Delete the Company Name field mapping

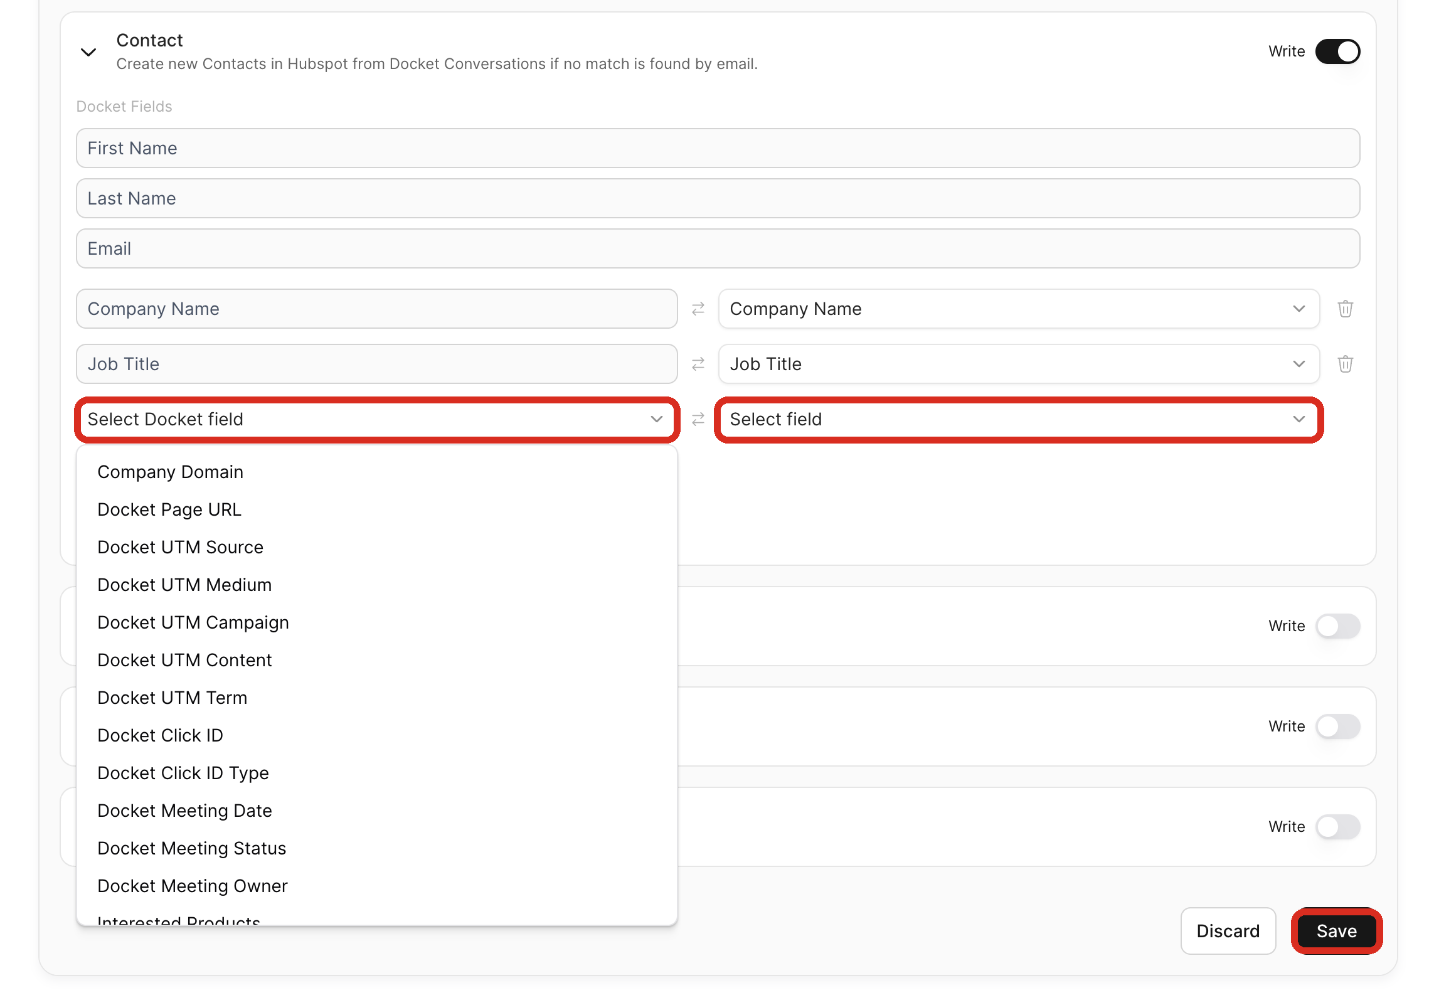coord(1345,309)
